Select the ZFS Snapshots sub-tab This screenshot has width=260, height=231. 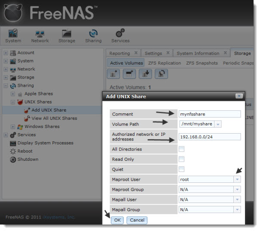coord(202,63)
